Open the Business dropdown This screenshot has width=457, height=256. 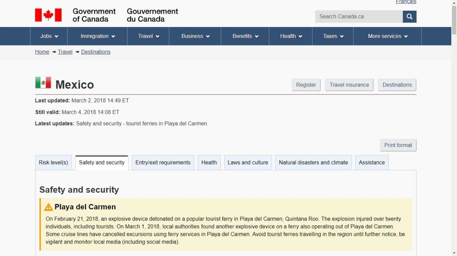coord(195,36)
